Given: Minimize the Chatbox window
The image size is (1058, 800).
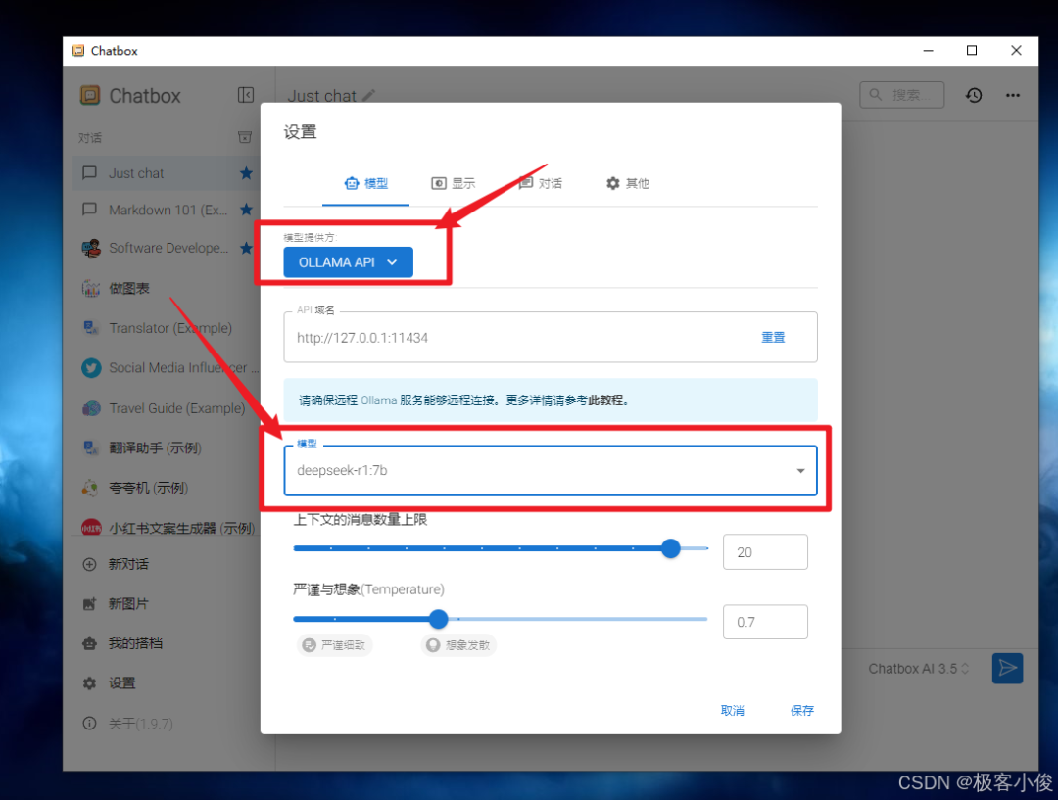Looking at the screenshot, I should 929,51.
